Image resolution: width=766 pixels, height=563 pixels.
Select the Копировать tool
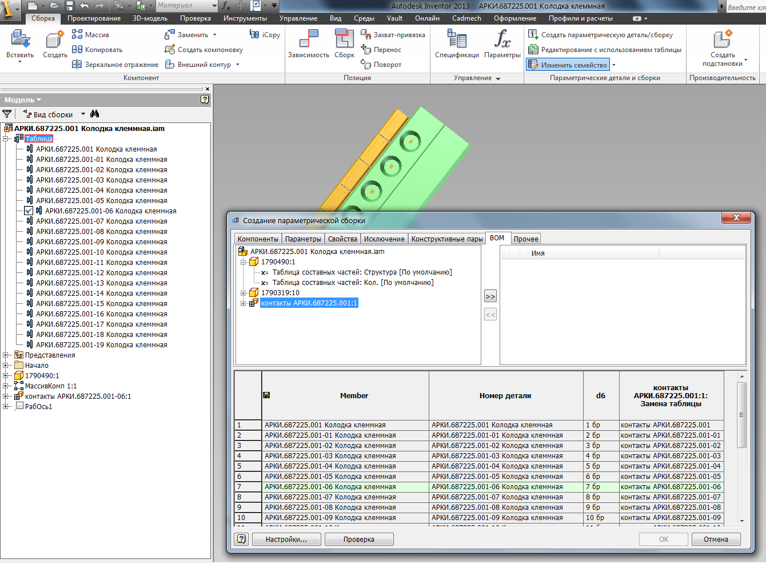tap(97, 50)
